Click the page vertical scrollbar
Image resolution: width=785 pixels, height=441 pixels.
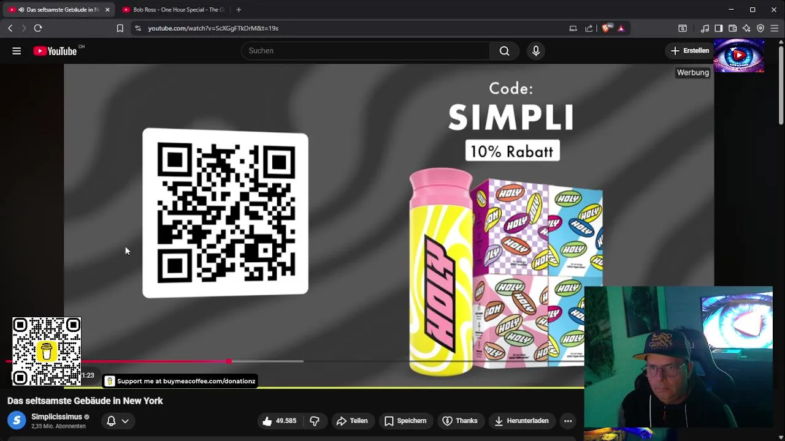point(781,83)
